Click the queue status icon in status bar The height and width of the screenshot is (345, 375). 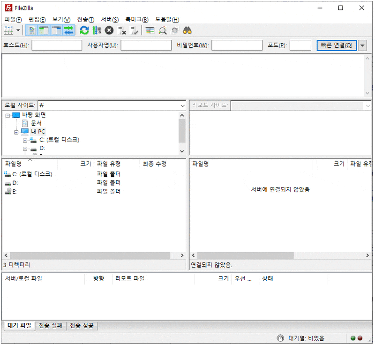point(280,338)
